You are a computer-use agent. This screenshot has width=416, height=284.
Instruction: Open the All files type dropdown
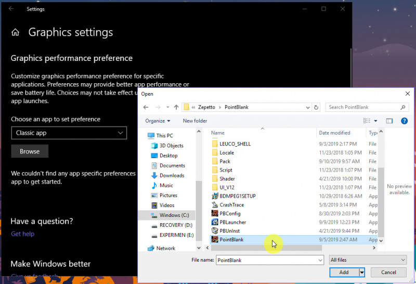tap(368, 260)
